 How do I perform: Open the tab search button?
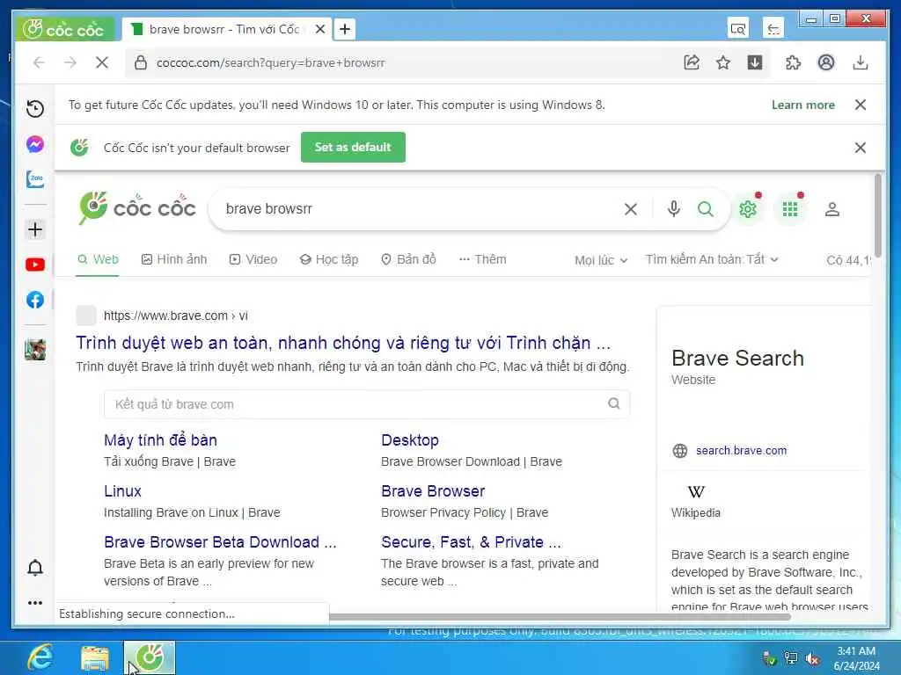pyautogui.click(x=738, y=28)
